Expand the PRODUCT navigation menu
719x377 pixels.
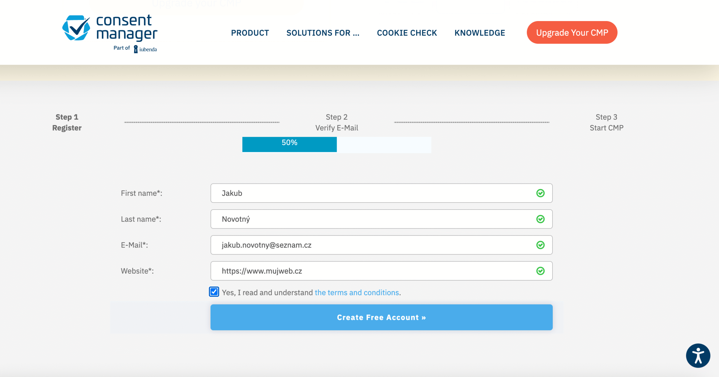250,33
